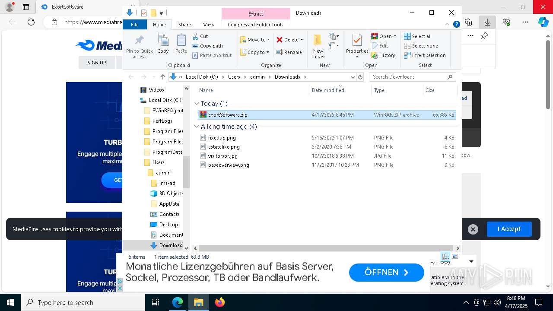Open Copy to dropdown

255,52
